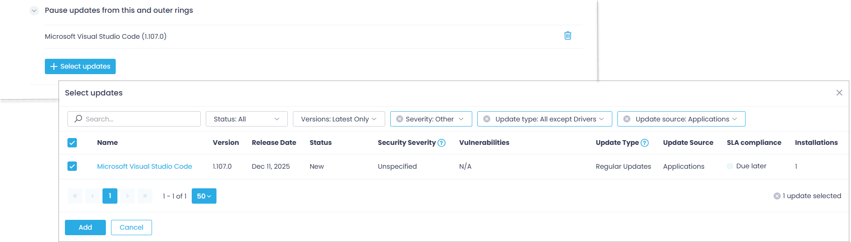Select page 1 in pagination
This screenshot has height=242, width=851.
pyautogui.click(x=110, y=196)
